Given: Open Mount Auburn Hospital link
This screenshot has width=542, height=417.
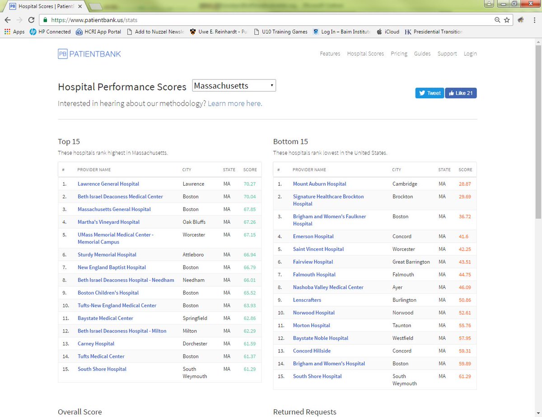Looking at the screenshot, I should tap(319, 184).
